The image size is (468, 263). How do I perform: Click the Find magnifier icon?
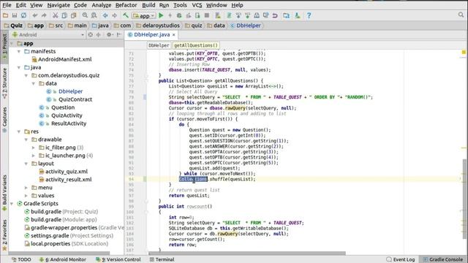pos(85,15)
